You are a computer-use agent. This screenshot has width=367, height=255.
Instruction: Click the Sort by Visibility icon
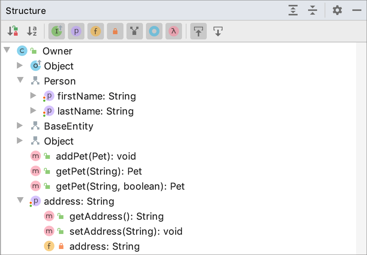click(x=13, y=31)
